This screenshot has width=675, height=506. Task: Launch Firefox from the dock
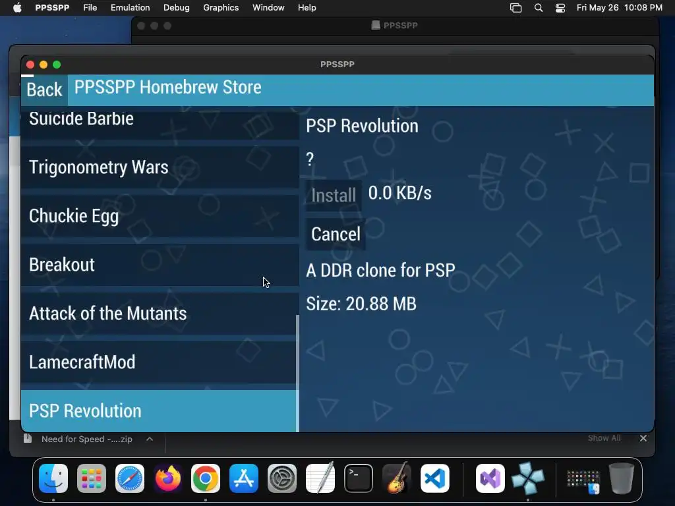[x=168, y=478]
